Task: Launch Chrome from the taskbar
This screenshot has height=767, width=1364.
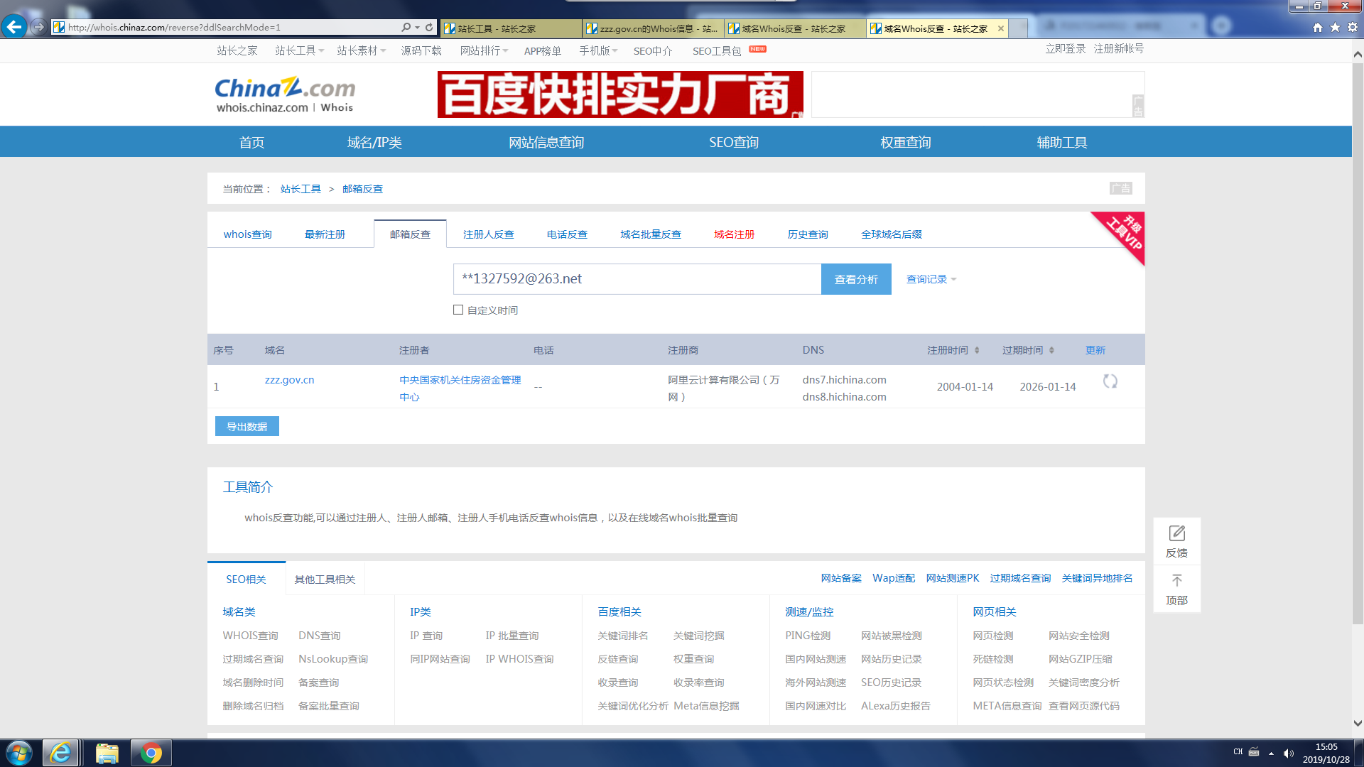Action: 151,753
